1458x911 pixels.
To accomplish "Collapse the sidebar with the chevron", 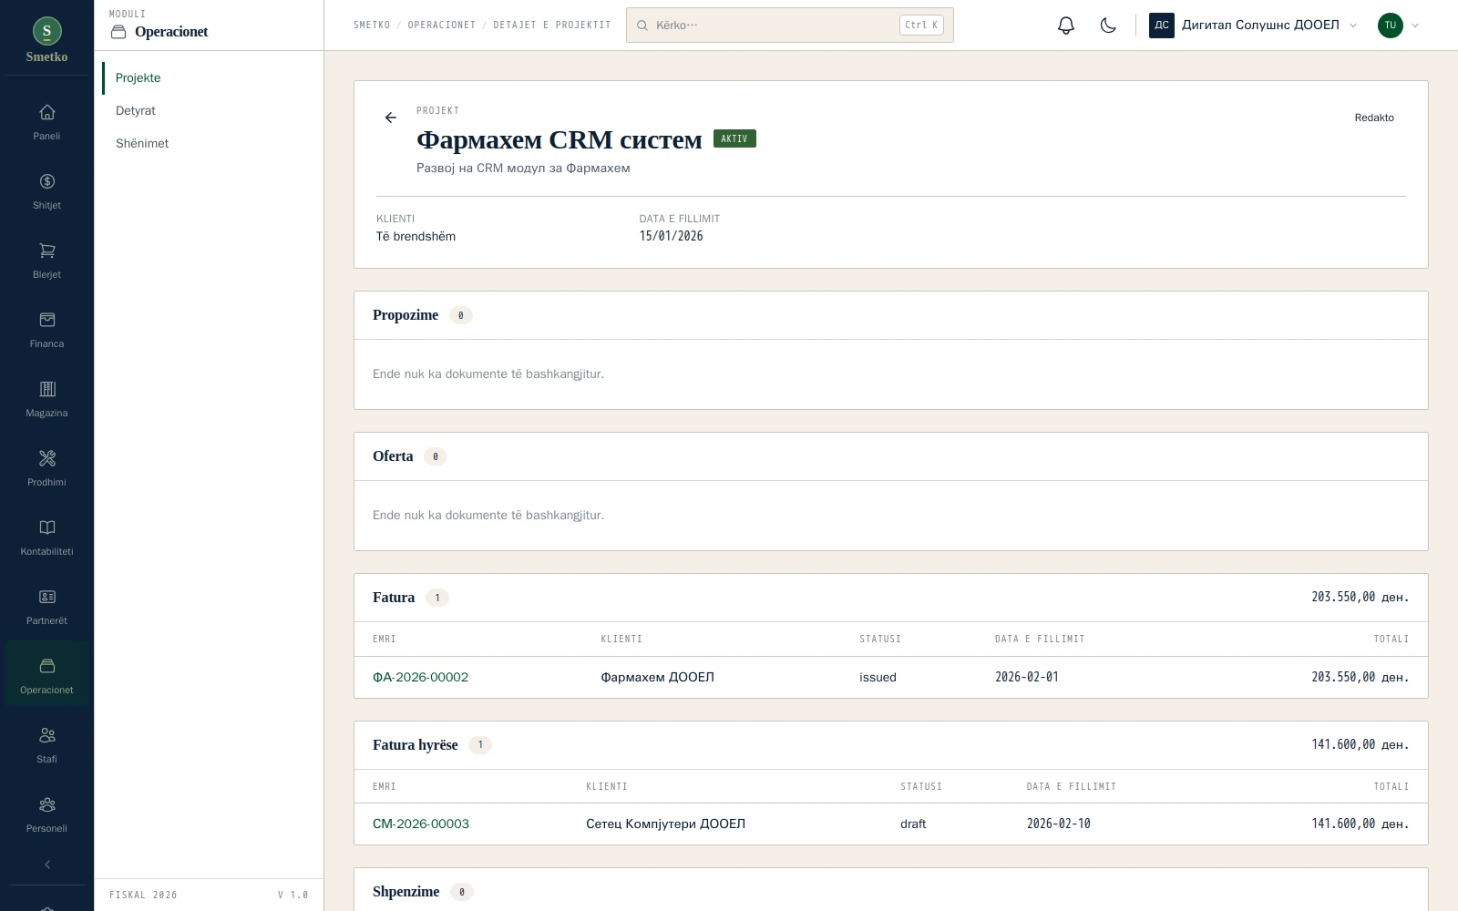I will (x=46, y=865).
